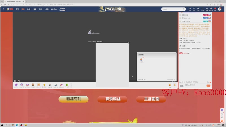Image resolution: width=226 pixels, height=127 pixels.
Task: Click second ranked viewer in list
Action: (195, 18)
